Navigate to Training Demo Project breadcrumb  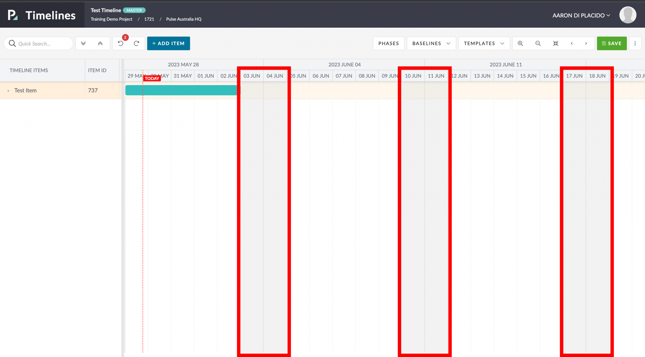click(x=111, y=19)
